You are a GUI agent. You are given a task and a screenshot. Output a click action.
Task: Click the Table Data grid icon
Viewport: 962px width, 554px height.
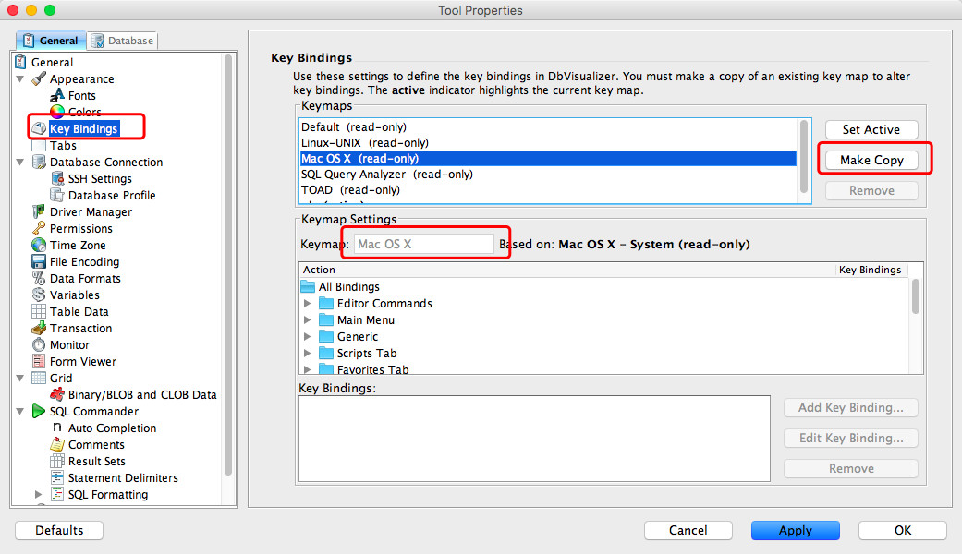(39, 311)
